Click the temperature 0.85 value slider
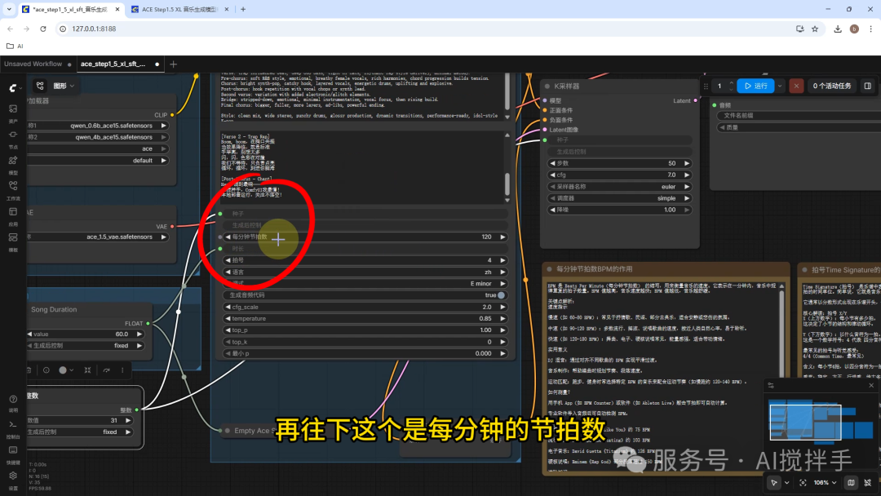Viewport: 881px width, 496px height. tap(365, 318)
